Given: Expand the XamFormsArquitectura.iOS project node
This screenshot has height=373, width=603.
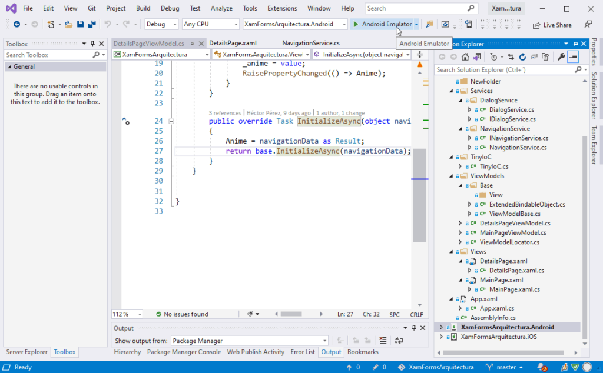Looking at the screenshot, I should coord(441,337).
